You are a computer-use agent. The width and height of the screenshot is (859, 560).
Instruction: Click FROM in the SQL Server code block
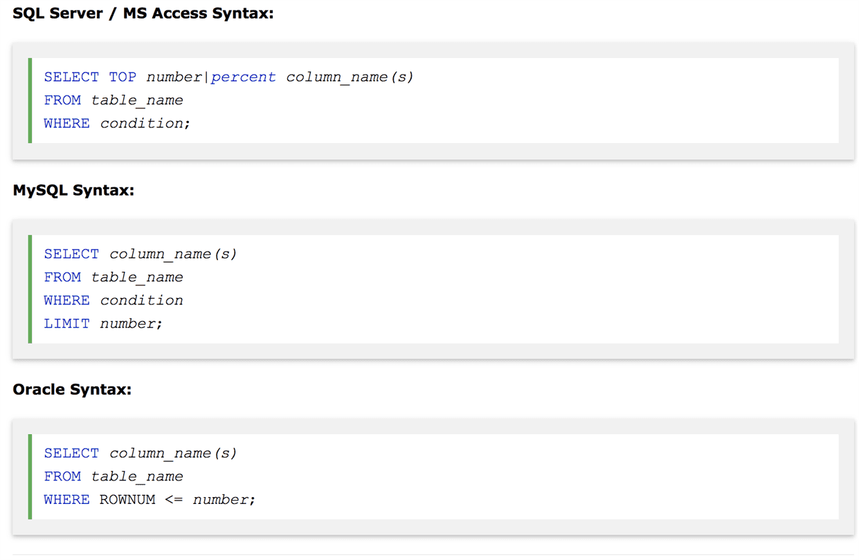(x=62, y=100)
